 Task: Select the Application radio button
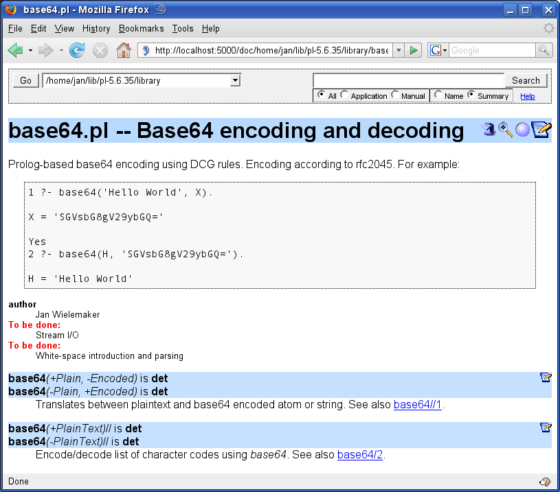(x=344, y=95)
